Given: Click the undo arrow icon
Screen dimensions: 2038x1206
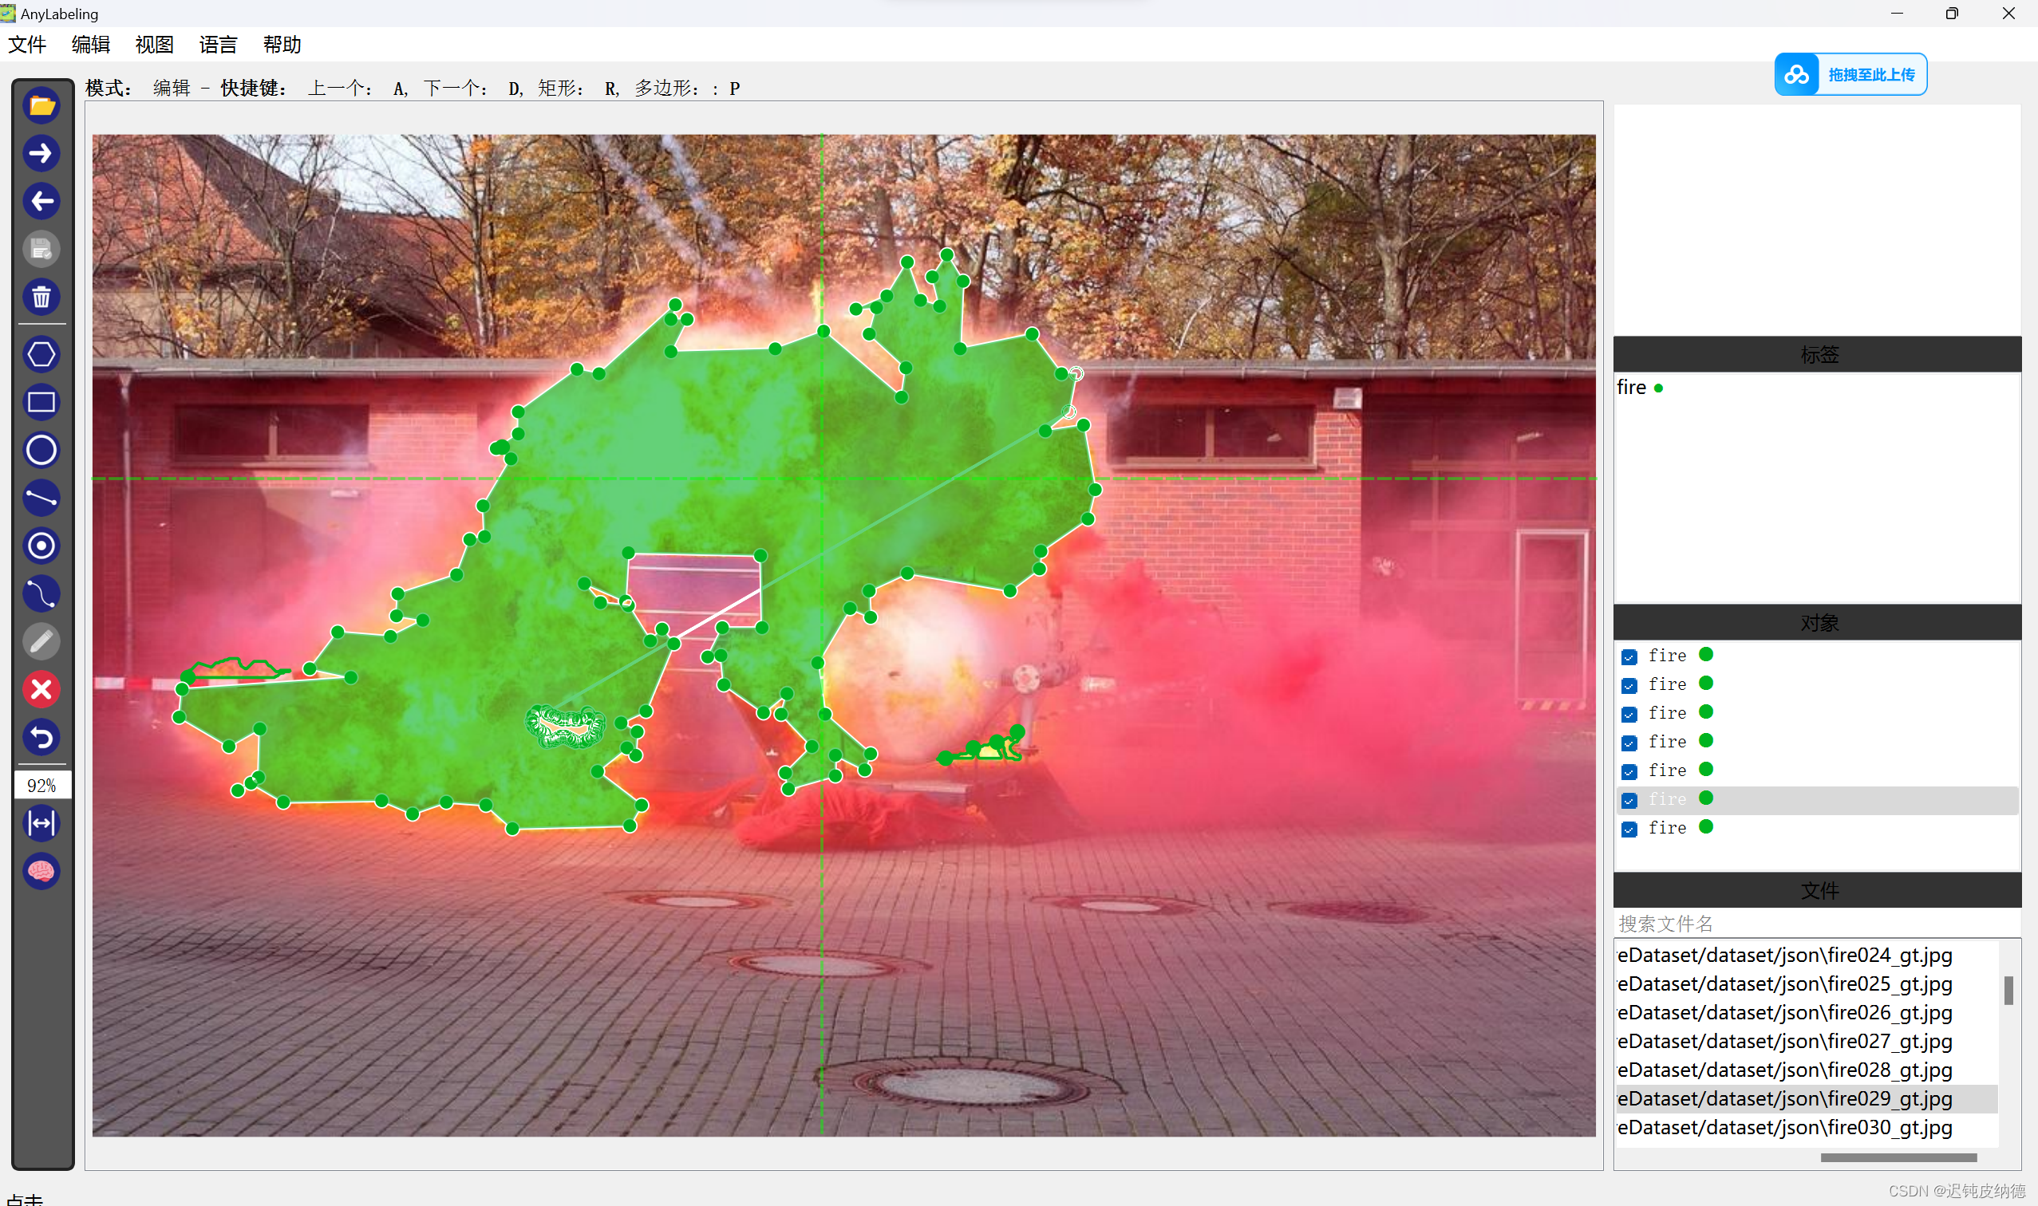Looking at the screenshot, I should (x=41, y=738).
